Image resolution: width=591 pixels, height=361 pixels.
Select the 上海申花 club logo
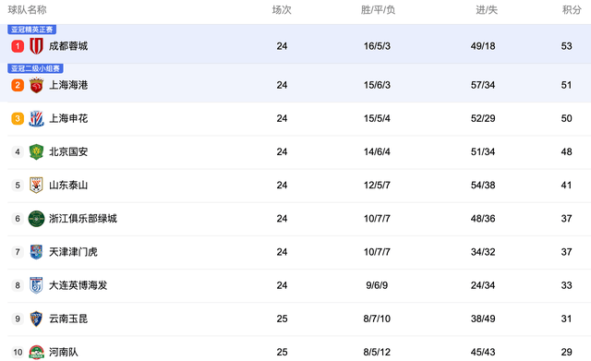coord(36,118)
